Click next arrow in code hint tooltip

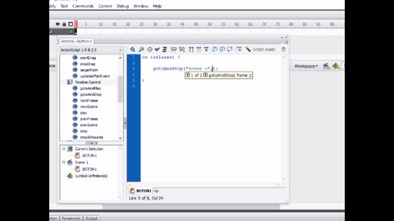(x=205, y=75)
